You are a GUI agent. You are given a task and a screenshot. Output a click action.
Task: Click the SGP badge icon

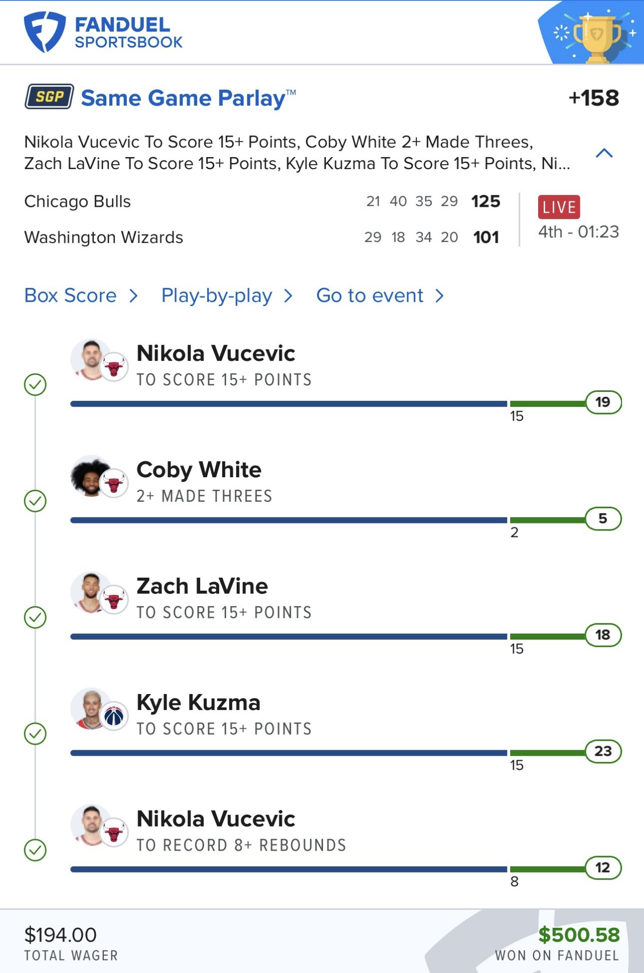[x=49, y=97]
